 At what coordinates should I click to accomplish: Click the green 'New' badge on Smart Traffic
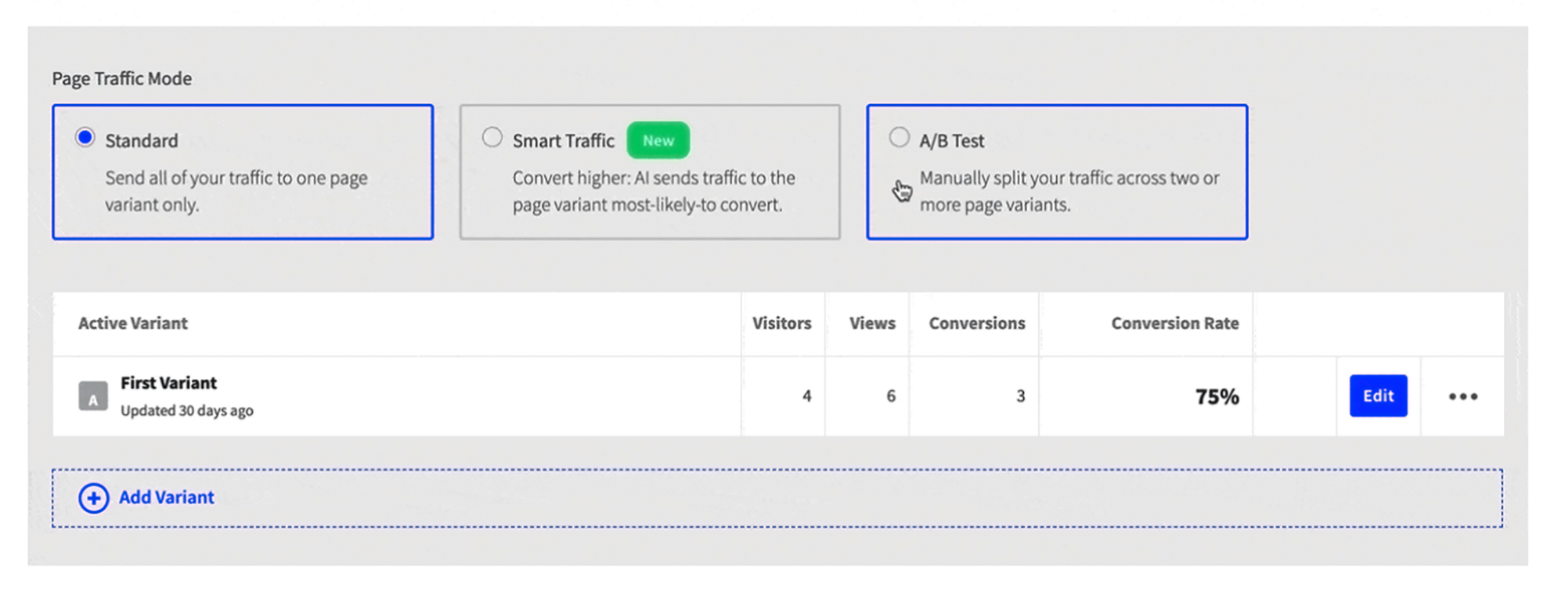(658, 140)
